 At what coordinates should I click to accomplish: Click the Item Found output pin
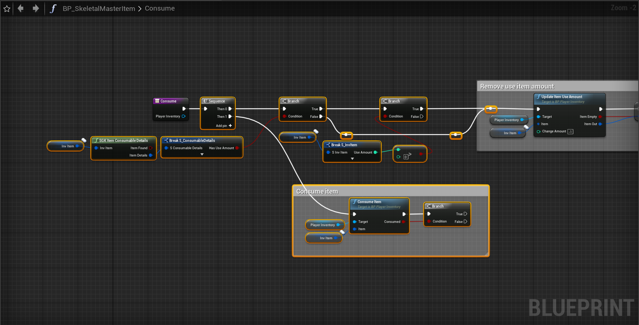pos(150,148)
